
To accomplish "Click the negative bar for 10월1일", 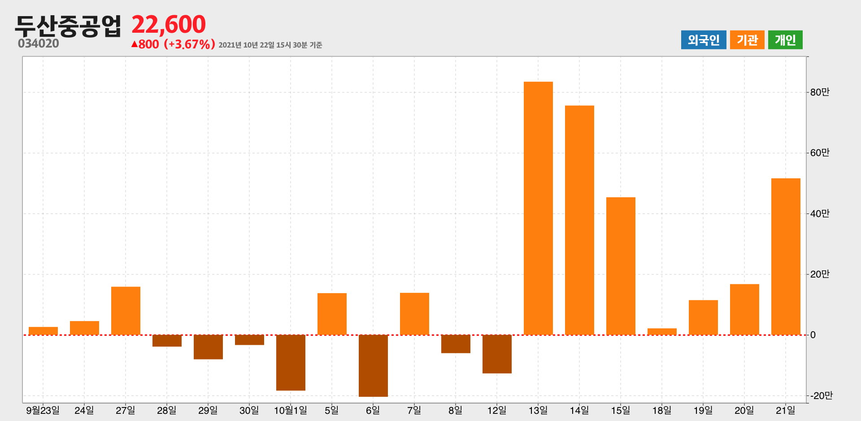I will [291, 363].
